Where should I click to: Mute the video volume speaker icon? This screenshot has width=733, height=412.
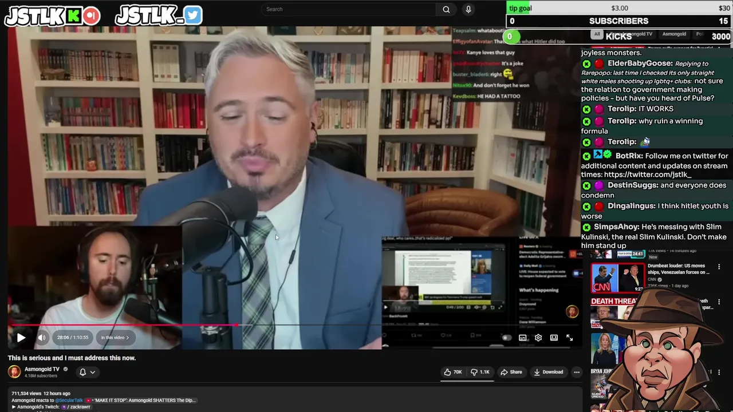pyautogui.click(x=42, y=338)
